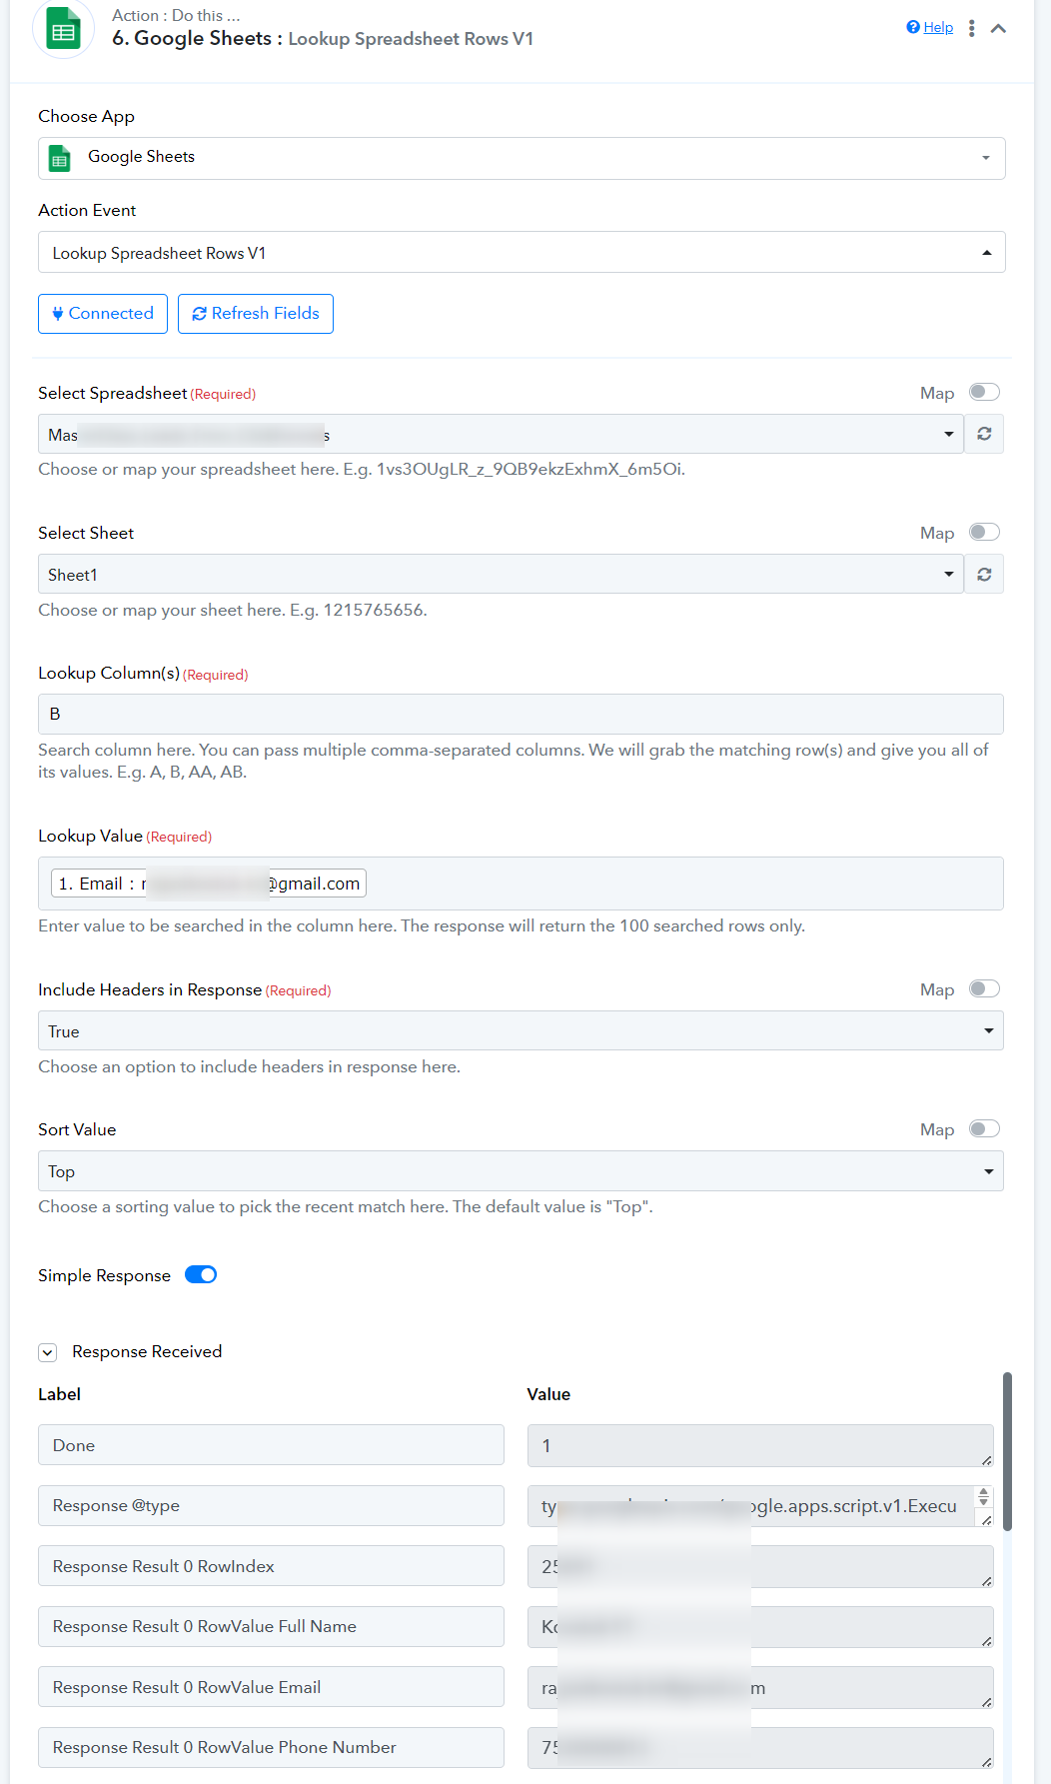Viewport: 1051px width, 1784px height.
Task: Click the resize handle of Done value
Action: tap(986, 1460)
